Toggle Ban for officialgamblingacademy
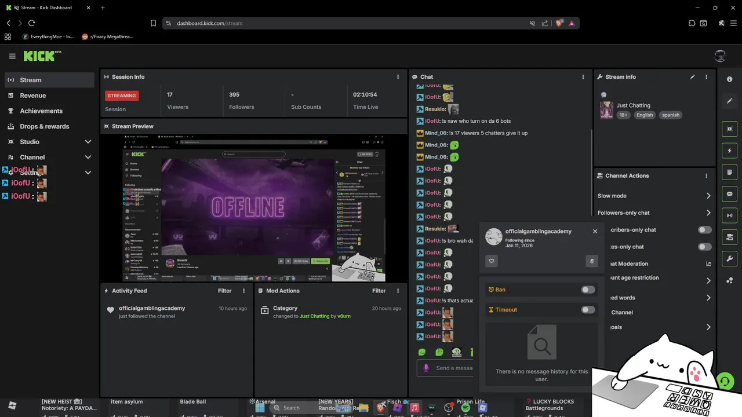742x417 pixels. click(x=588, y=290)
